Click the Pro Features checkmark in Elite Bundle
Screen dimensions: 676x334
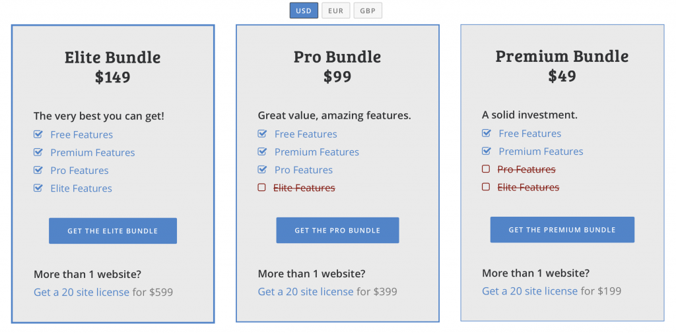[38, 170]
